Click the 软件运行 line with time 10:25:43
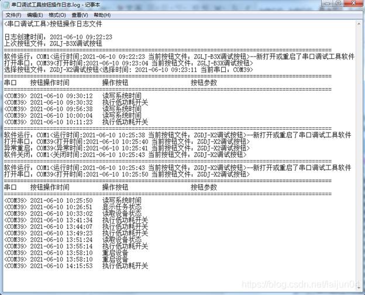Viewport: 365px width, 295px height. point(178,168)
